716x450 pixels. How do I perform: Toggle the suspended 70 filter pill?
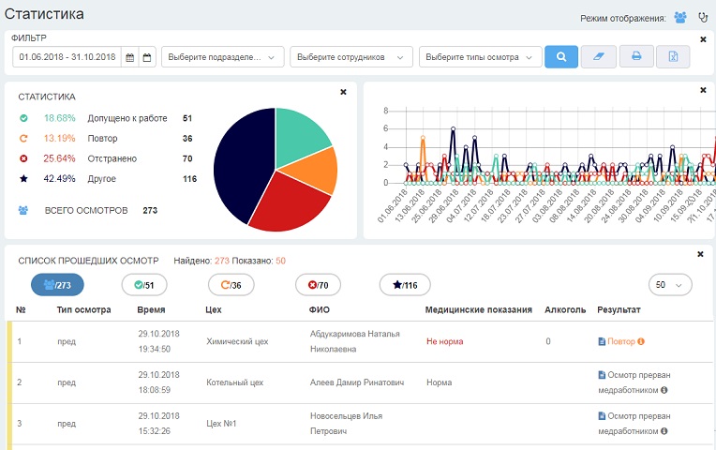pyautogui.click(x=318, y=285)
